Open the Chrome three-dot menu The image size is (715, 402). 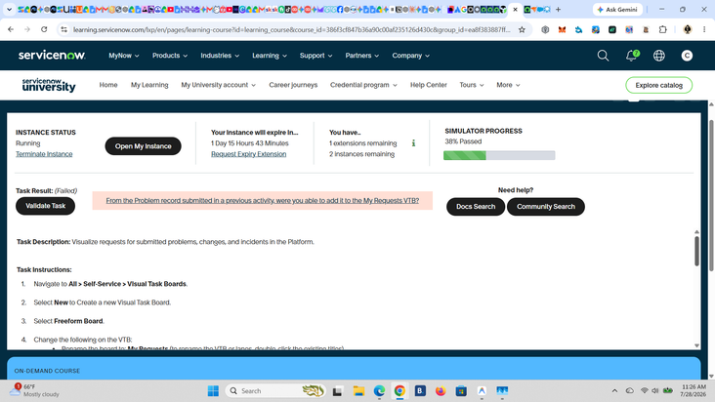pyautogui.click(x=704, y=29)
